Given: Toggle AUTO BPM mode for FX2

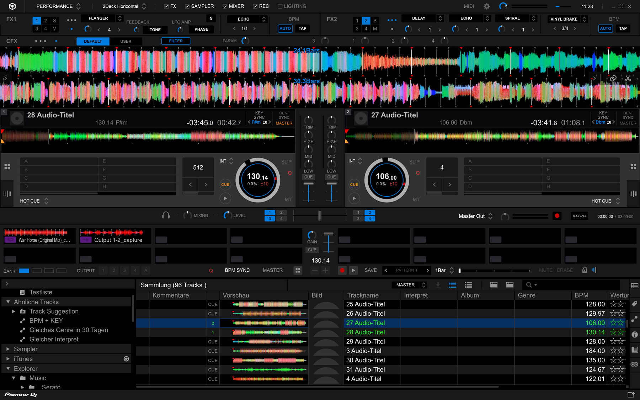Looking at the screenshot, I should (606, 28).
